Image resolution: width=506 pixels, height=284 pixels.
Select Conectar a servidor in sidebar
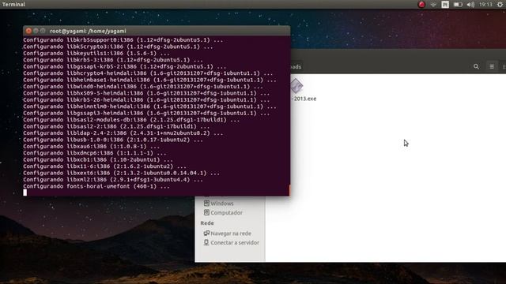pyautogui.click(x=231, y=243)
